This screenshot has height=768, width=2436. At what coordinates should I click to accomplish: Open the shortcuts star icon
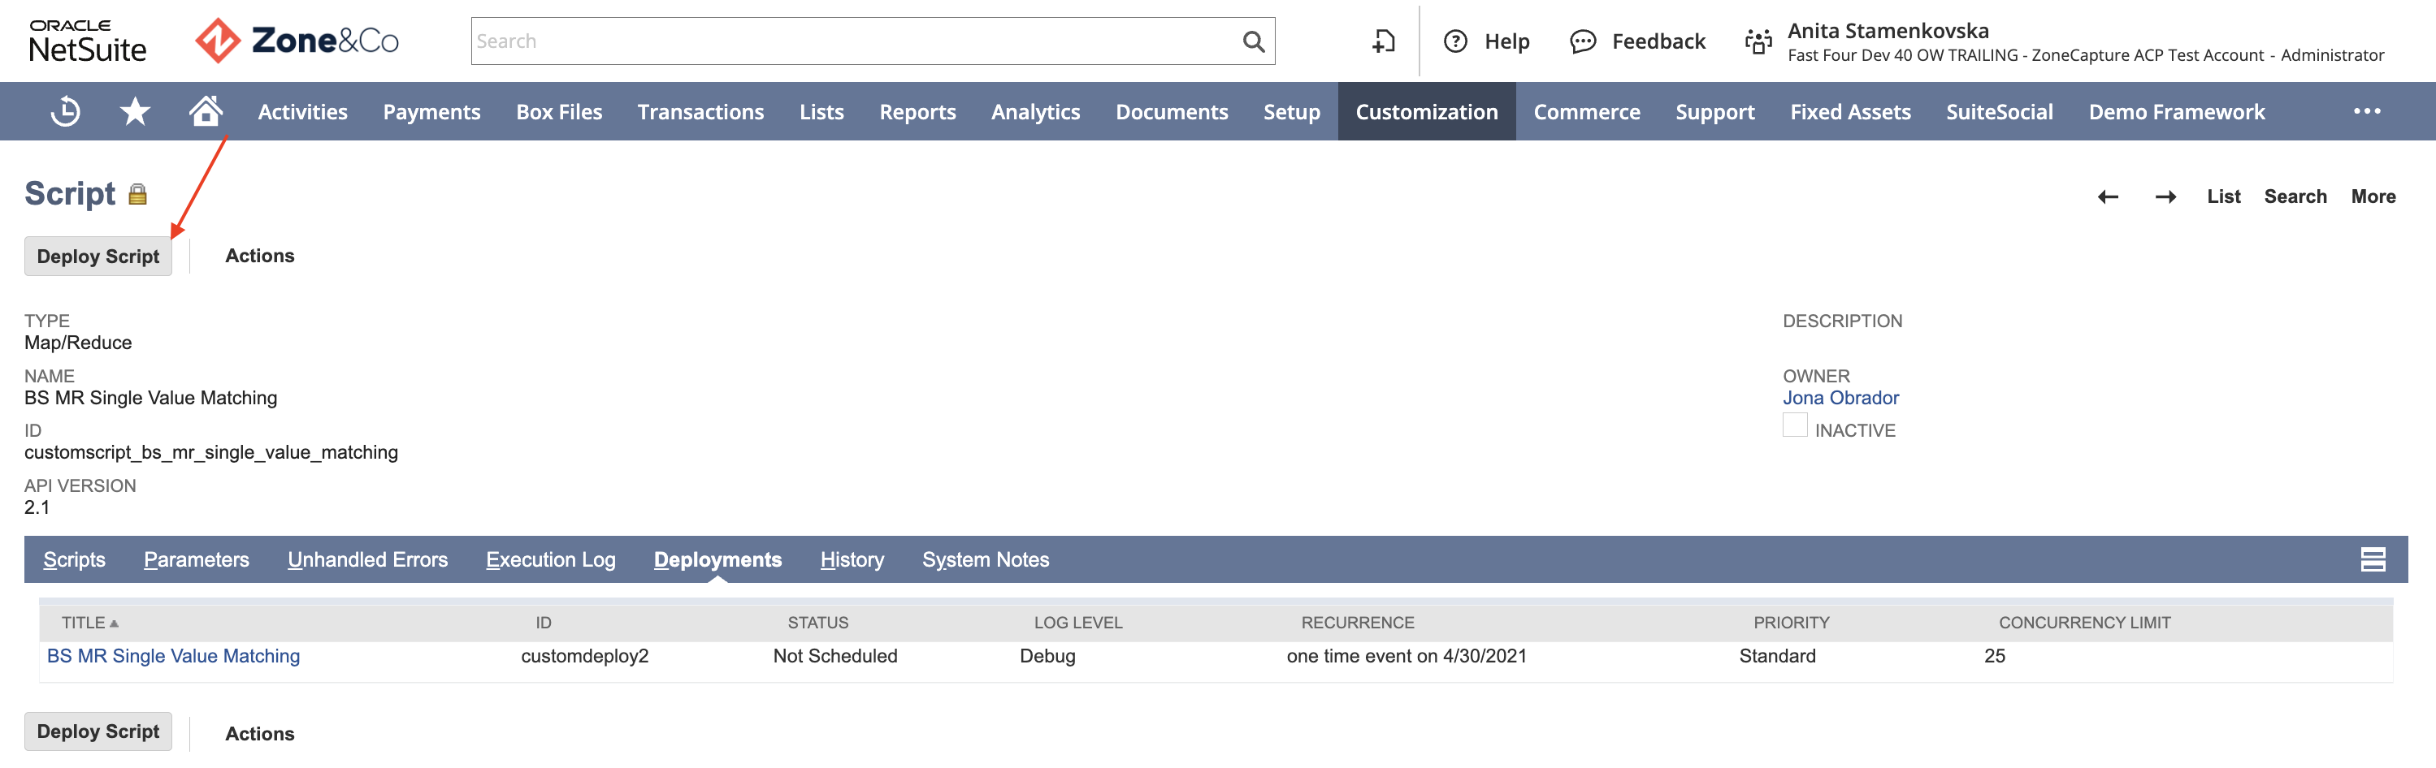click(x=134, y=110)
